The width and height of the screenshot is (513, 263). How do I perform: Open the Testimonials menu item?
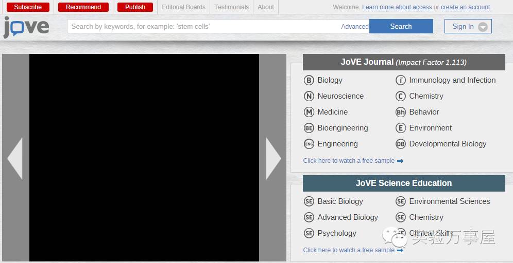point(232,7)
